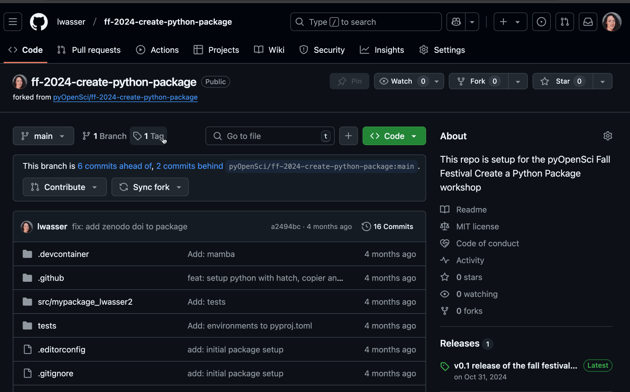Click the add file plus button

(348, 136)
